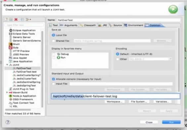Click the Shared file path field
Screen dimensions: 187x130
[x=112, y=41]
